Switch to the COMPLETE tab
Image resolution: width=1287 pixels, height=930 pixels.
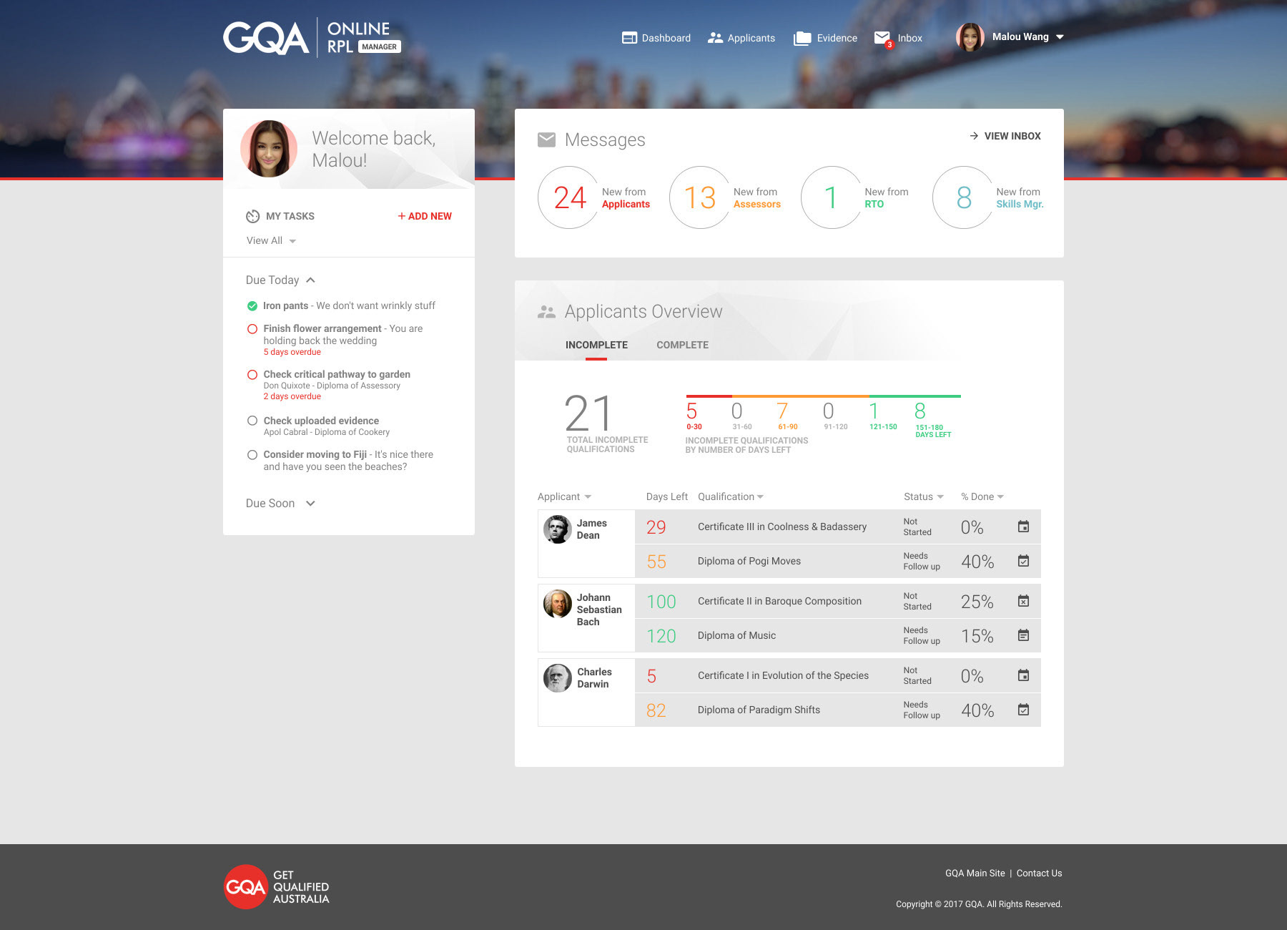click(682, 345)
